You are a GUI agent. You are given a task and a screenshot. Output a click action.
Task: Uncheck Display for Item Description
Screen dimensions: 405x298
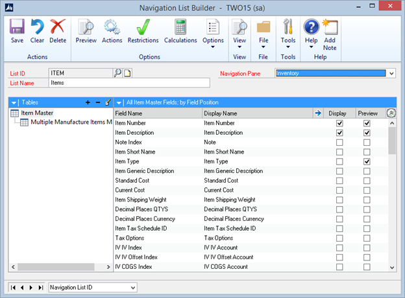(x=339, y=133)
